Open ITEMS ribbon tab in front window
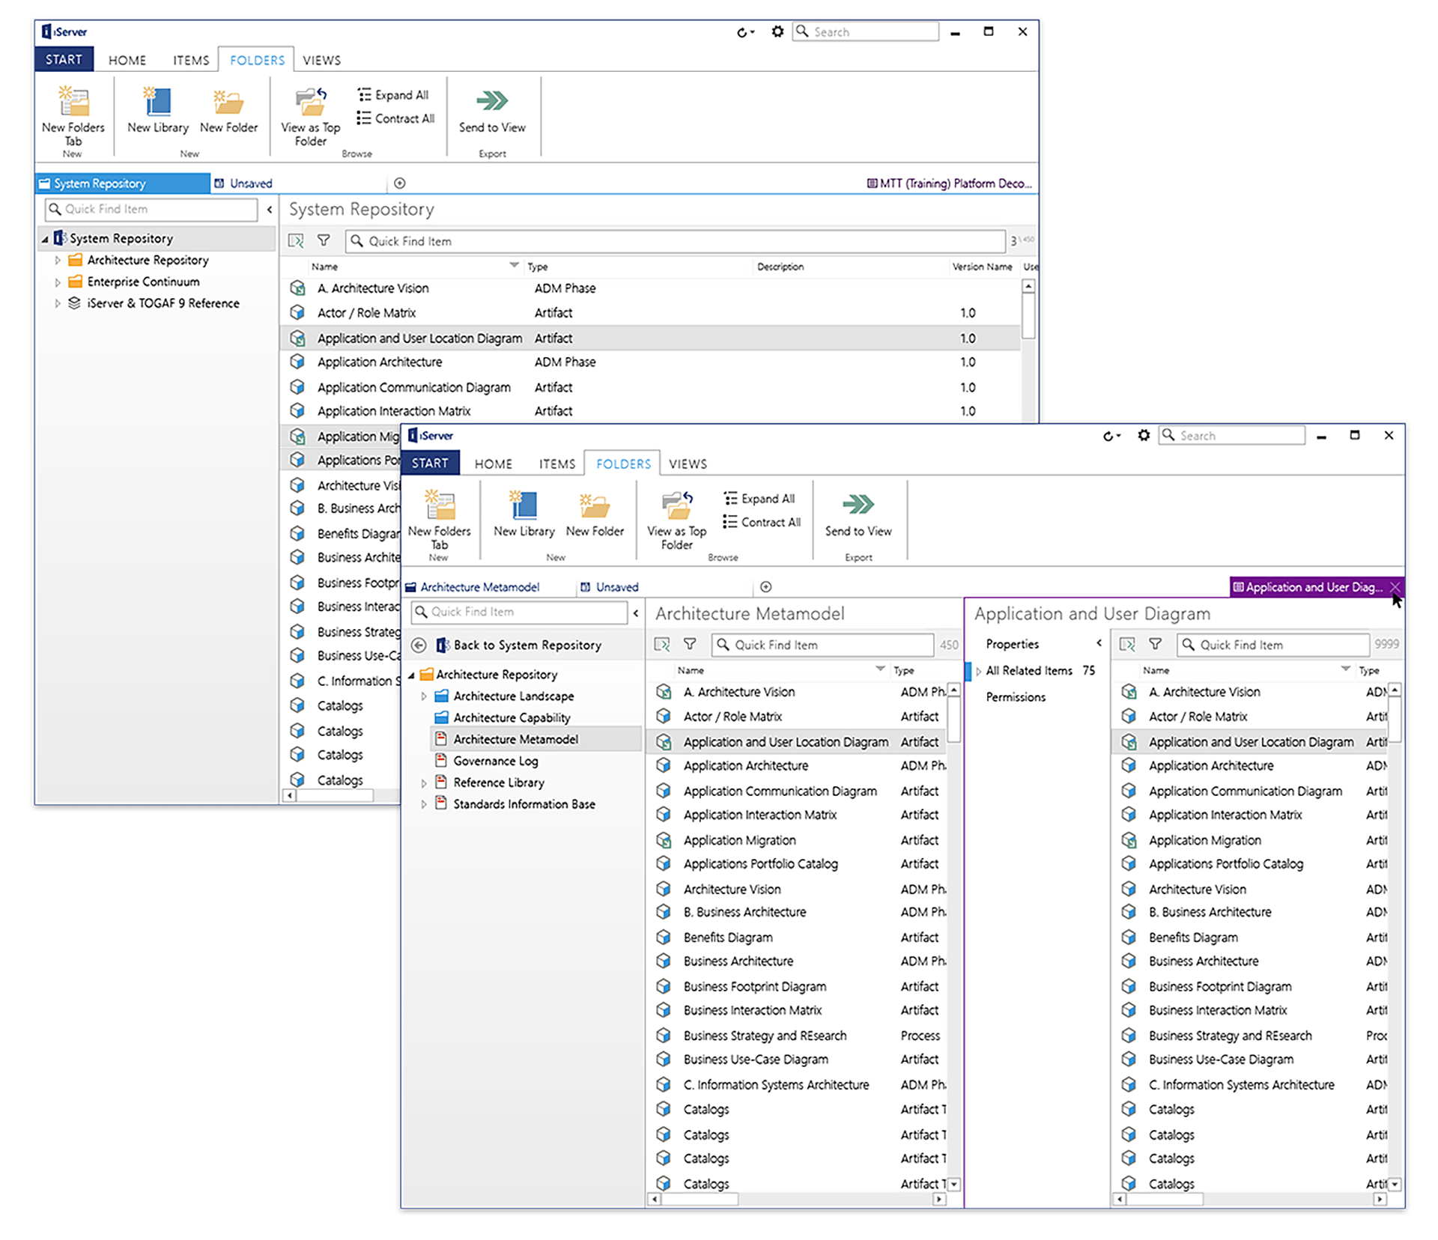This screenshot has height=1240, width=1438. coord(557,464)
